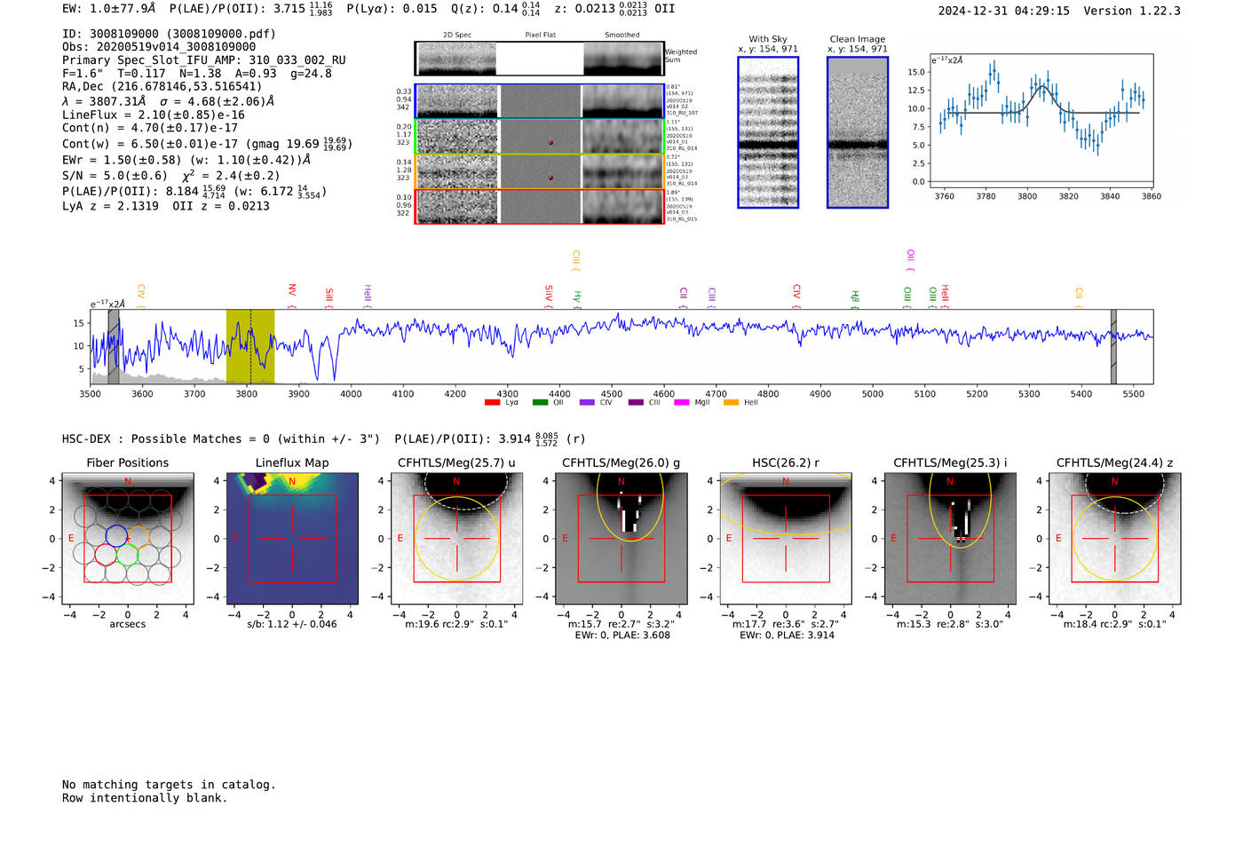1243x846 pixels.
Task: Click the Smoothed column header
Action: pos(622,36)
